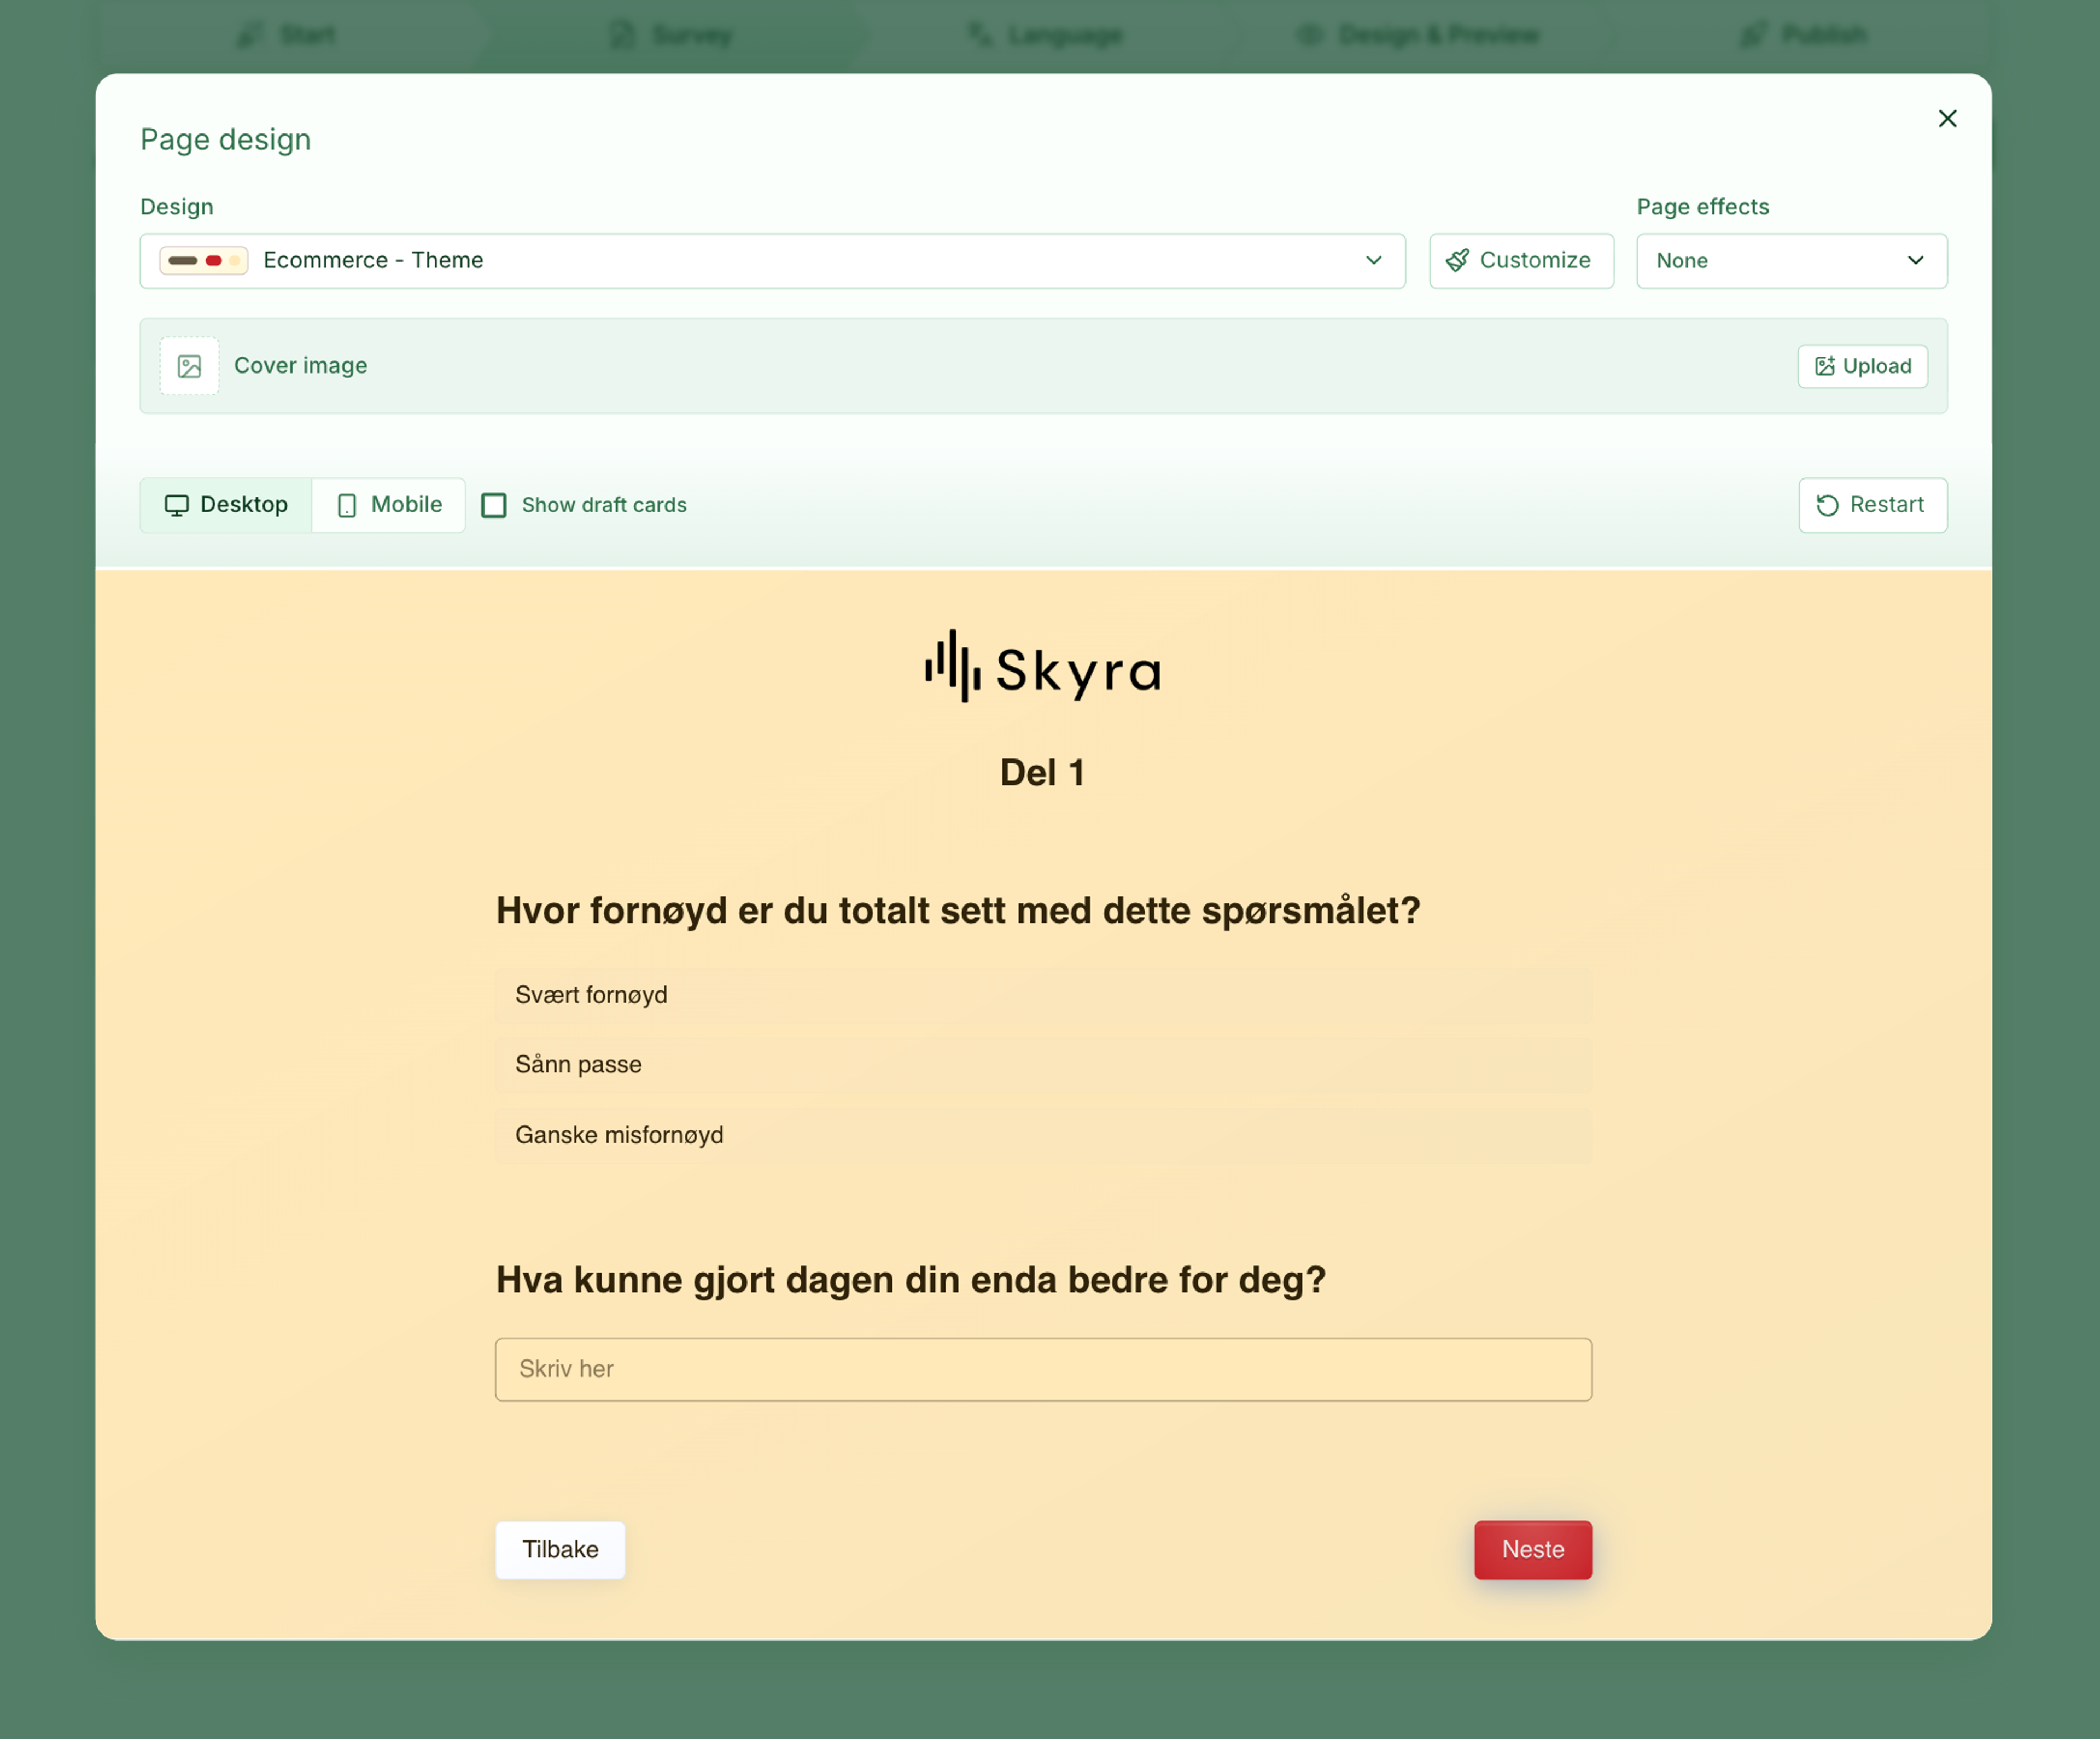Click the question Hva kunne gjort dagen din
This screenshot has height=1739, width=2100.
coord(911,1281)
